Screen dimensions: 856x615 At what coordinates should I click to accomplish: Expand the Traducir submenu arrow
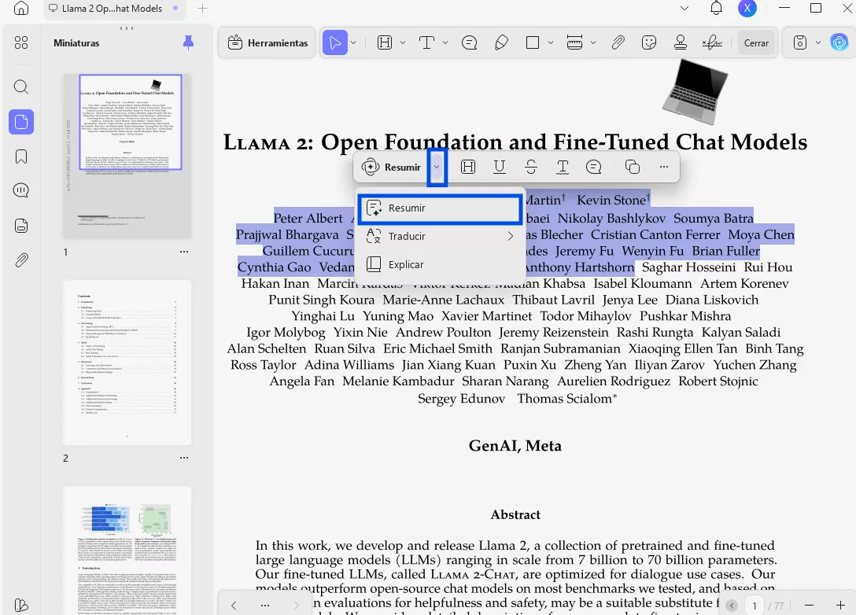(x=511, y=236)
